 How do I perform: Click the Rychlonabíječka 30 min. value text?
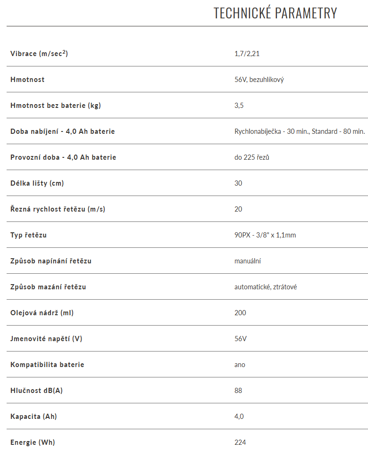click(300, 131)
